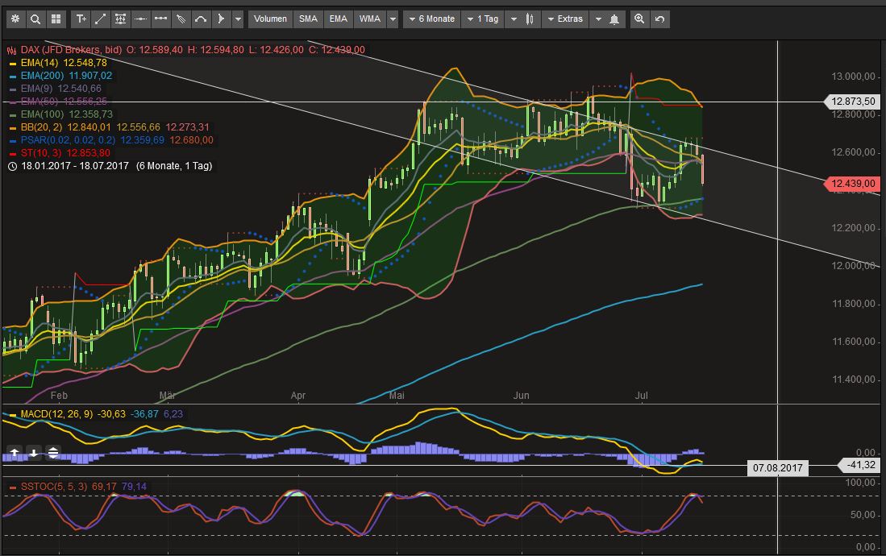Viewport: 886px width, 556px height.
Task: Click the blue EMA(200) color marker
Action: (x=13, y=77)
